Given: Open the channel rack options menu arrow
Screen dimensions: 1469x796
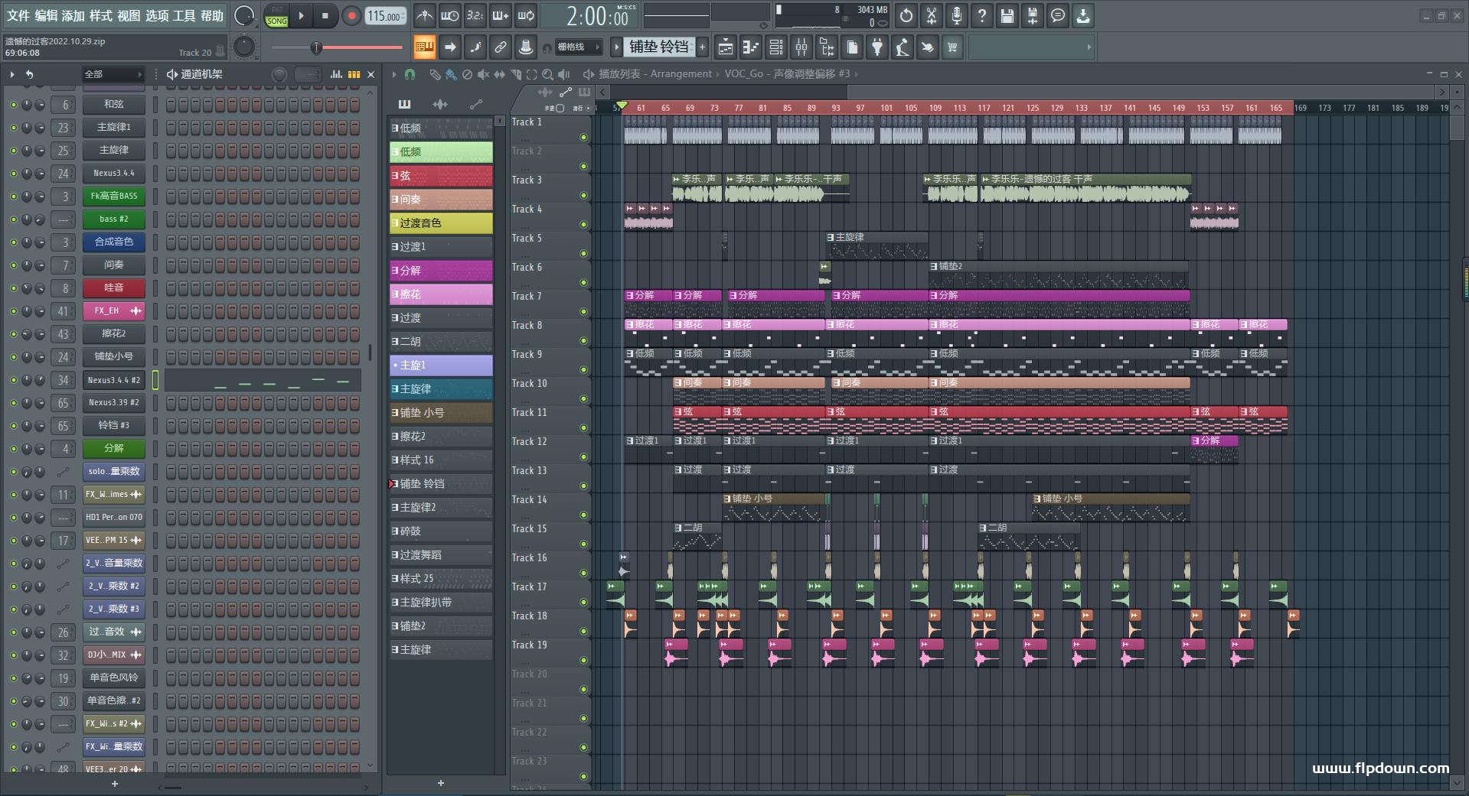Looking at the screenshot, I should tap(12, 74).
